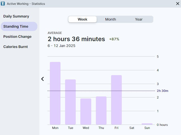The image size is (181, 135).
Task: Click Tuesday's standing time bar
Action: [70, 102]
